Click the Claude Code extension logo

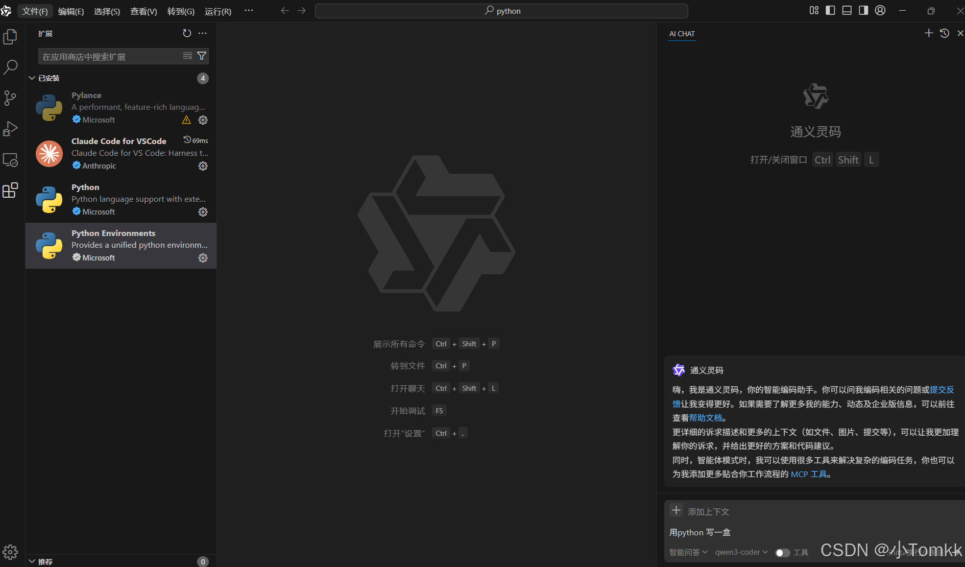[49, 153]
